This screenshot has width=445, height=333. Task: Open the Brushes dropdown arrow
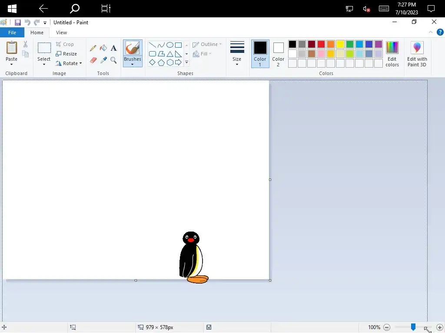tap(132, 65)
